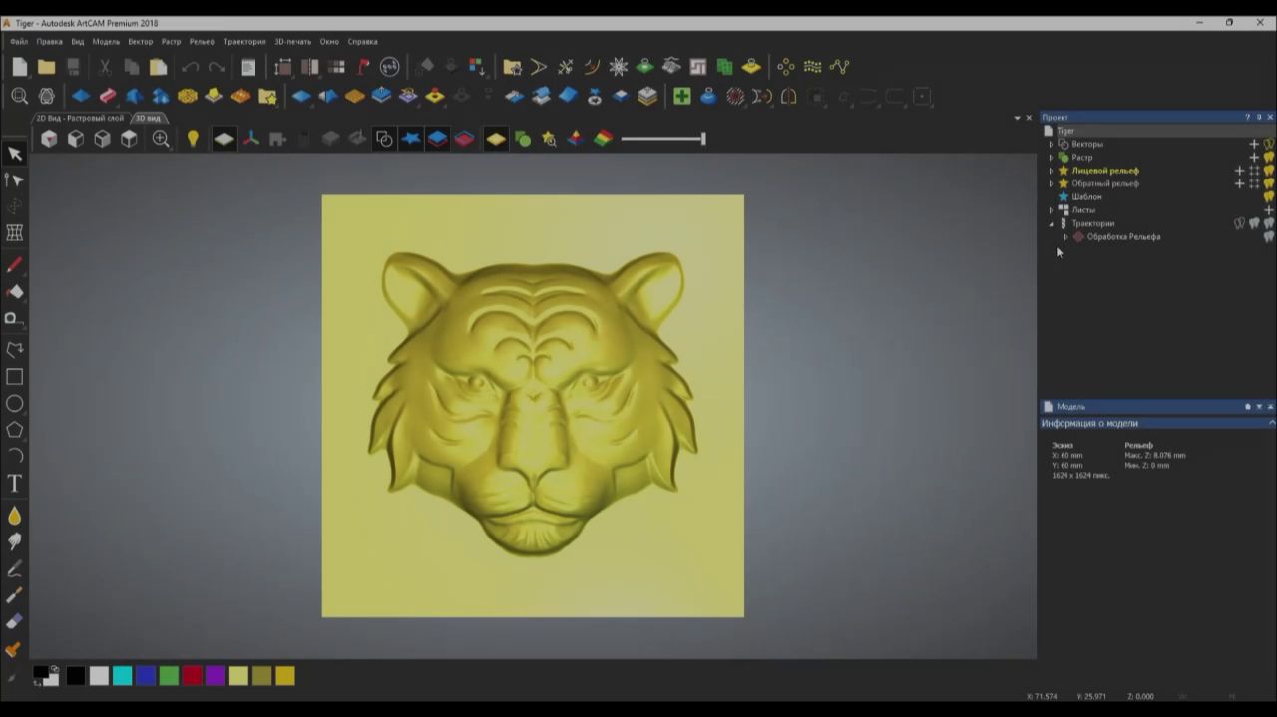Expand the Растр tree node
The width and height of the screenshot is (1277, 717).
click(1051, 157)
